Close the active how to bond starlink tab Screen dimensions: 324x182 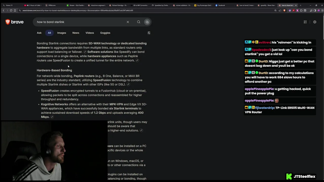[296, 5]
